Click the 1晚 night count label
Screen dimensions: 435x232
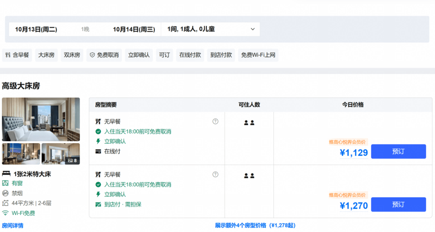pos(85,29)
